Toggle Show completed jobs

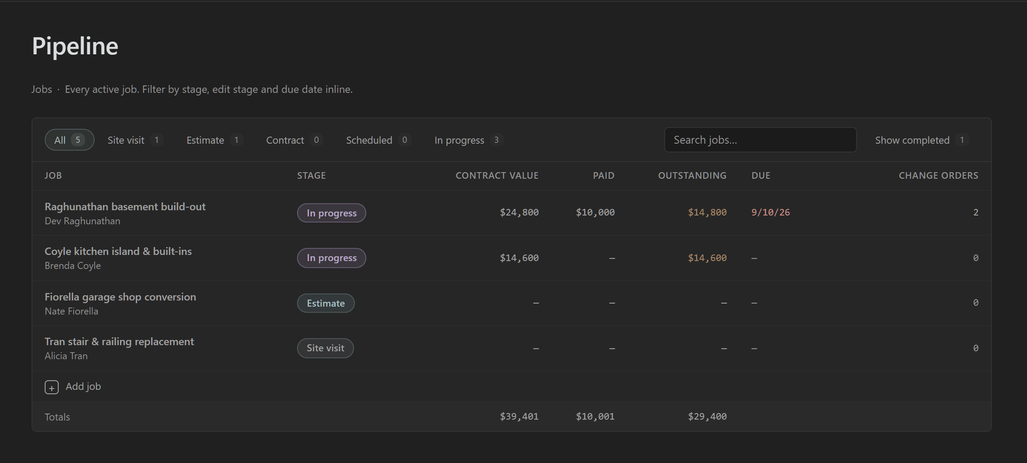tap(921, 140)
